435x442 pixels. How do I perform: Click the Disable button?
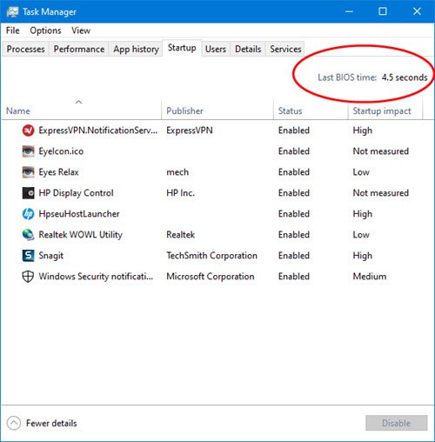tap(396, 423)
